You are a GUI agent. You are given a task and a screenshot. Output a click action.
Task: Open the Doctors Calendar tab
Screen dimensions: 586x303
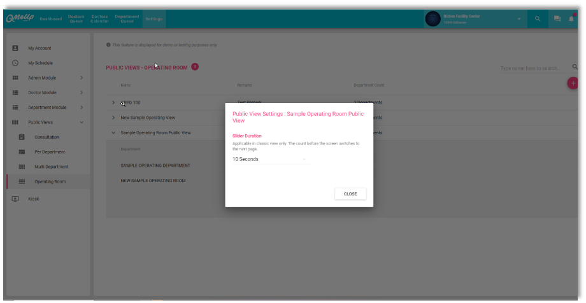click(99, 19)
